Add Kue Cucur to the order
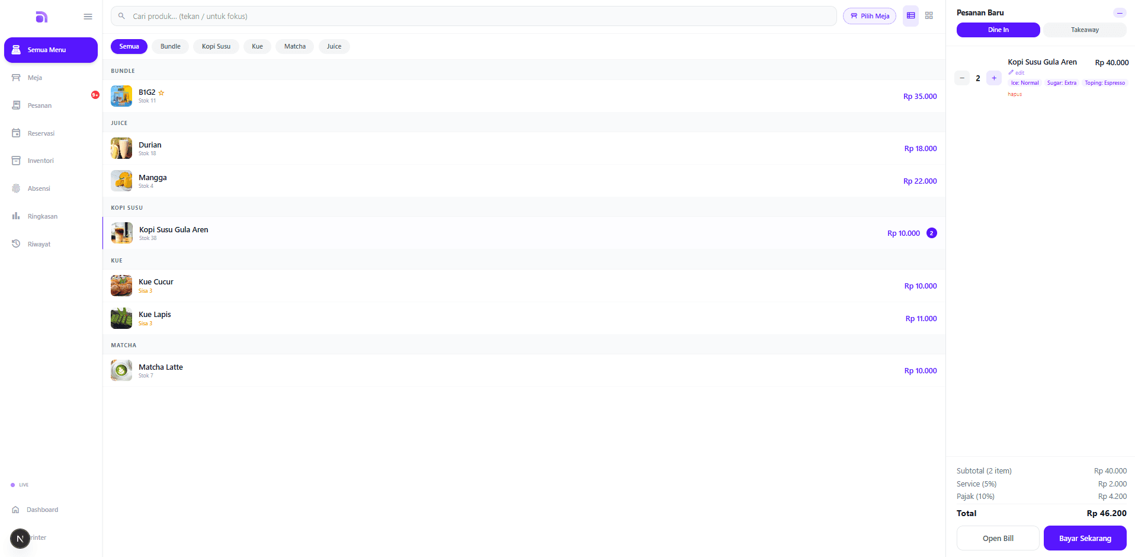 click(x=524, y=286)
